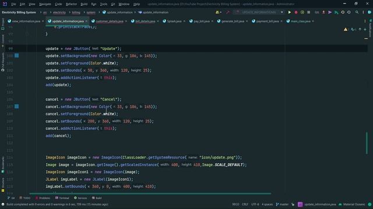Open the code-with-me user icon
This screenshot has height=209, width=373.
[218, 12]
